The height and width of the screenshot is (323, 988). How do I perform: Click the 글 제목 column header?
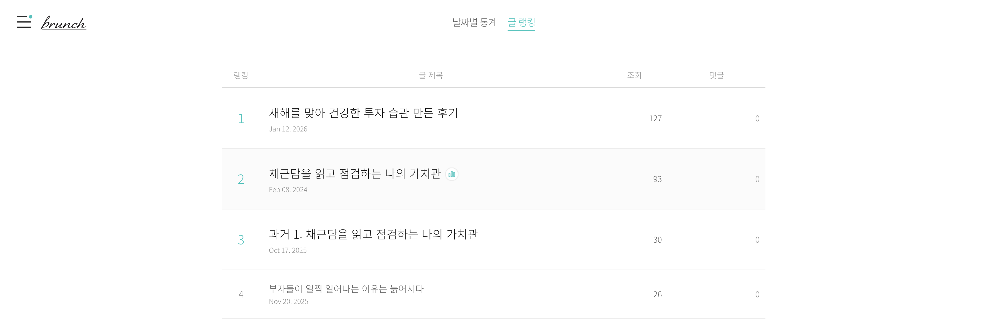pos(430,75)
